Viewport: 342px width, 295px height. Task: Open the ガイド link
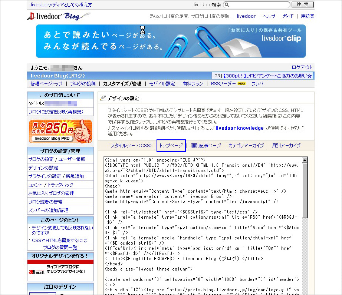288,16
